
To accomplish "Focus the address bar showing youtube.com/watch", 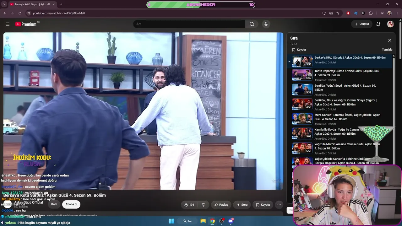I will click(173, 13).
